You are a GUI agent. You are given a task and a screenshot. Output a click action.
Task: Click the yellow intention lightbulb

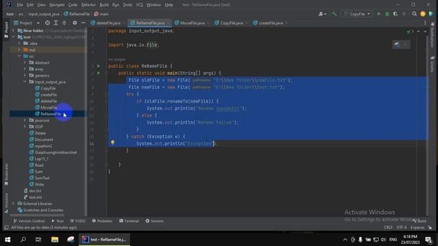(x=112, y=143)
